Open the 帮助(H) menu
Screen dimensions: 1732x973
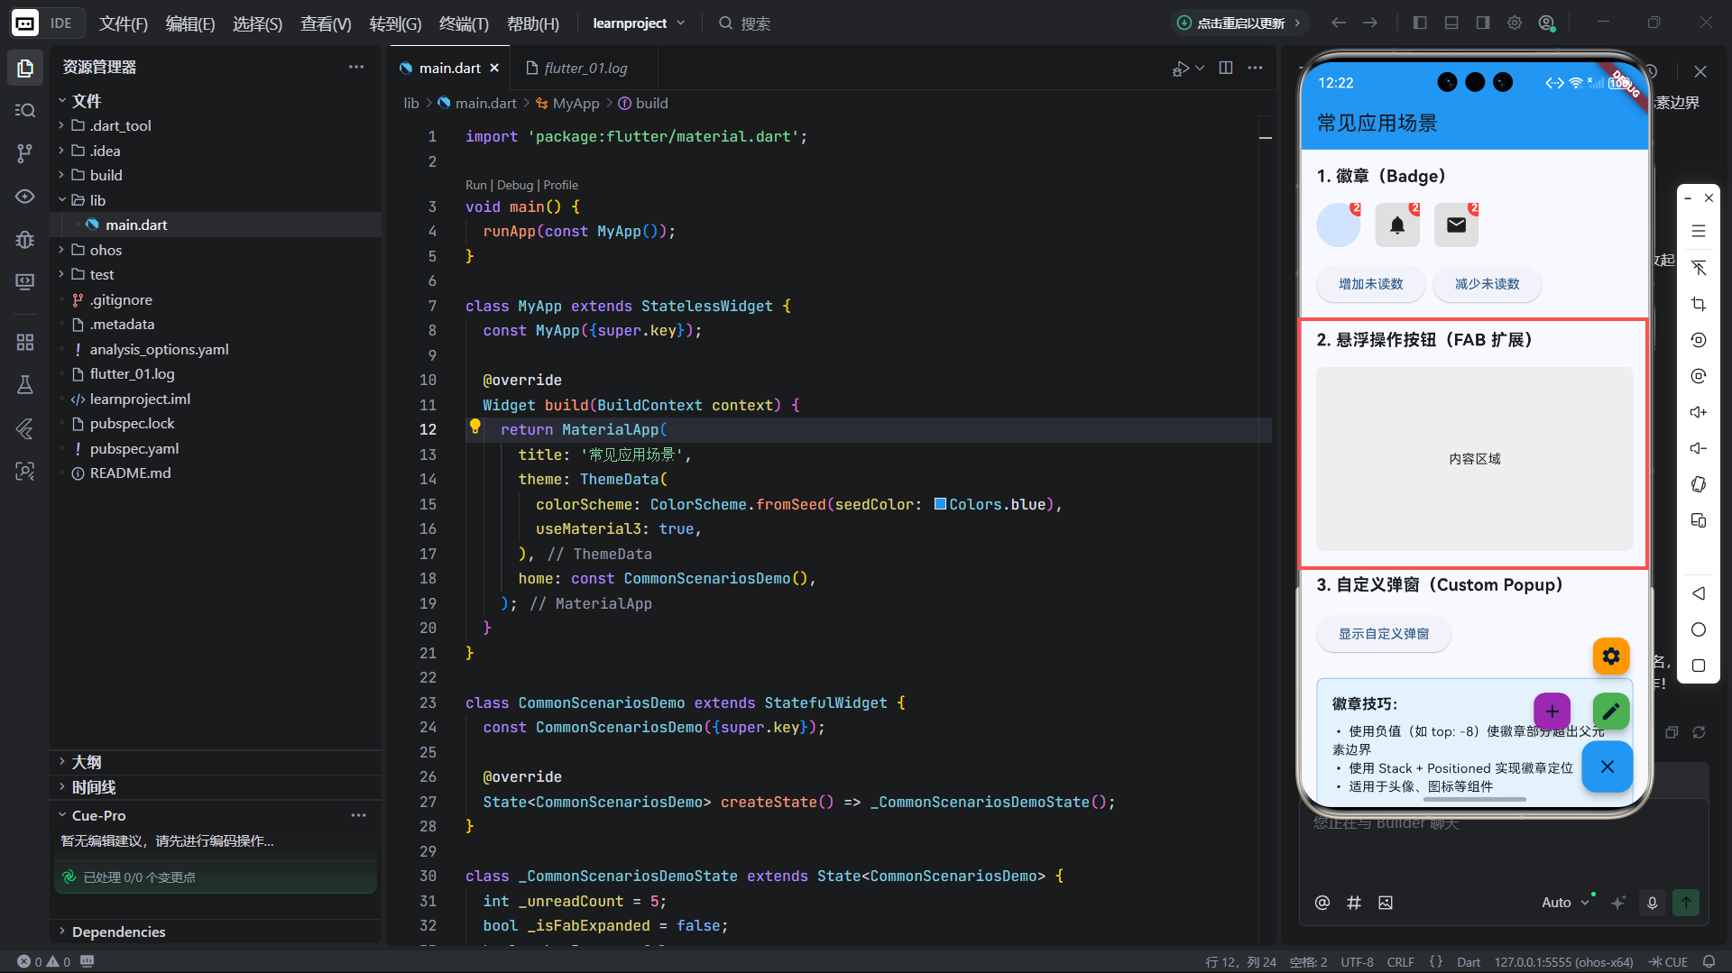[533, 23]
